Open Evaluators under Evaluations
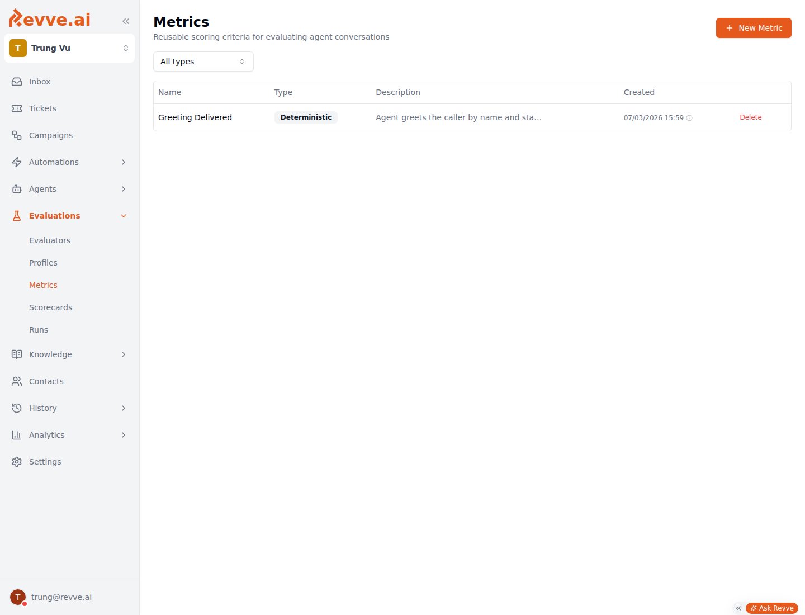The width and height of the screenshot is (805, 615). pyautogui.click(x=50, y=240)
